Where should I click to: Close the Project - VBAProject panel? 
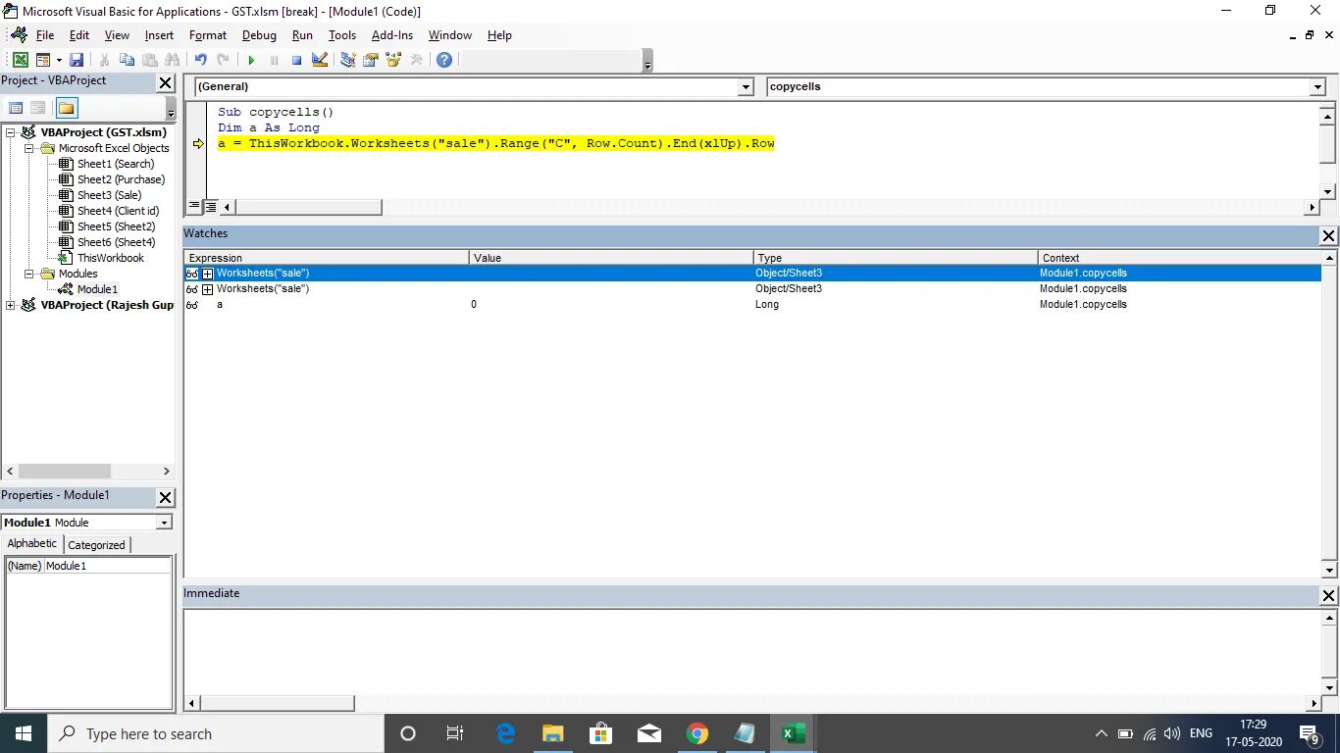pos(165,83)
